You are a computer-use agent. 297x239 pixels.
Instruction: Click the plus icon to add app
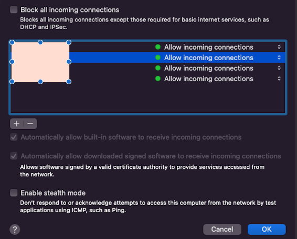pos(16,123)
